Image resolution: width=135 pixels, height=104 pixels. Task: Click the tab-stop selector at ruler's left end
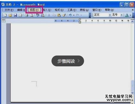[4, 21]
